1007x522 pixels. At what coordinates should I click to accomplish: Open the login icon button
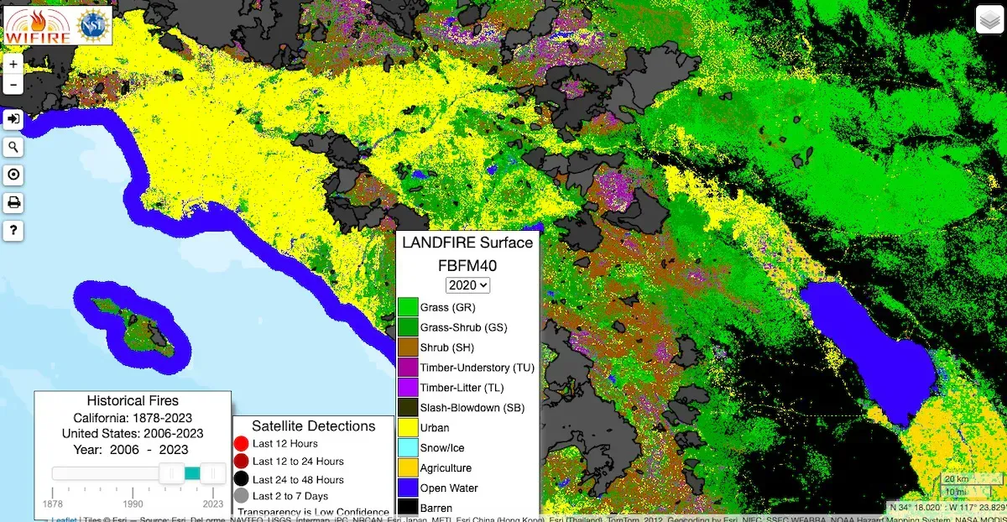point(13,119)
